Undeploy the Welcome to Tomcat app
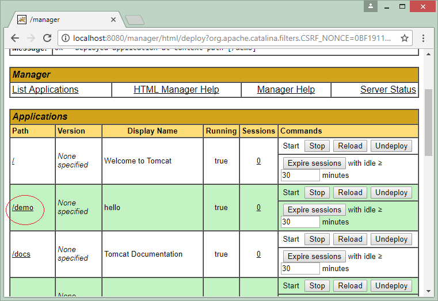 [x=391, y=146]
